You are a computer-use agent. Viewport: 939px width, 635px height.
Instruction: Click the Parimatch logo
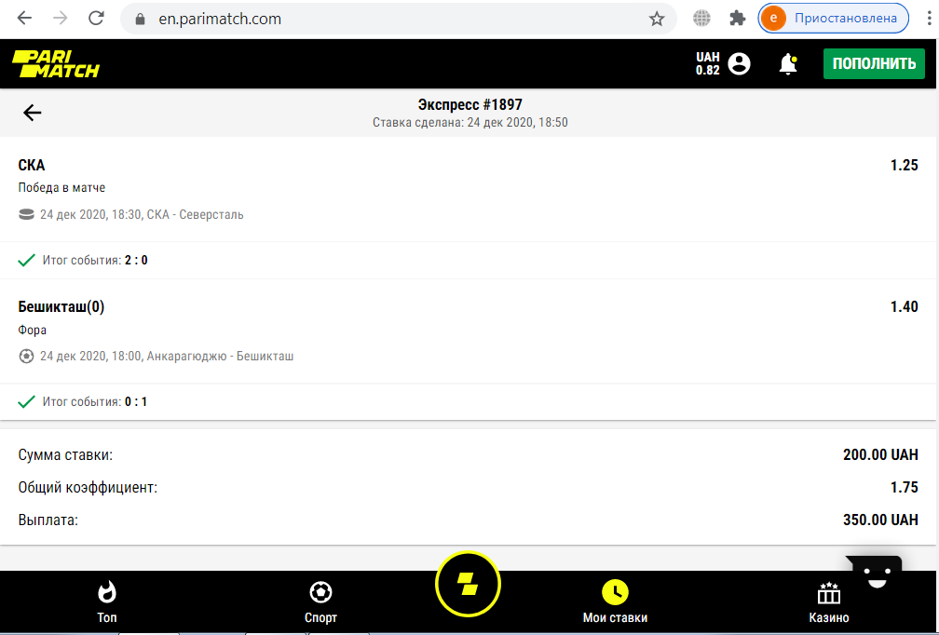coord(56,64)
